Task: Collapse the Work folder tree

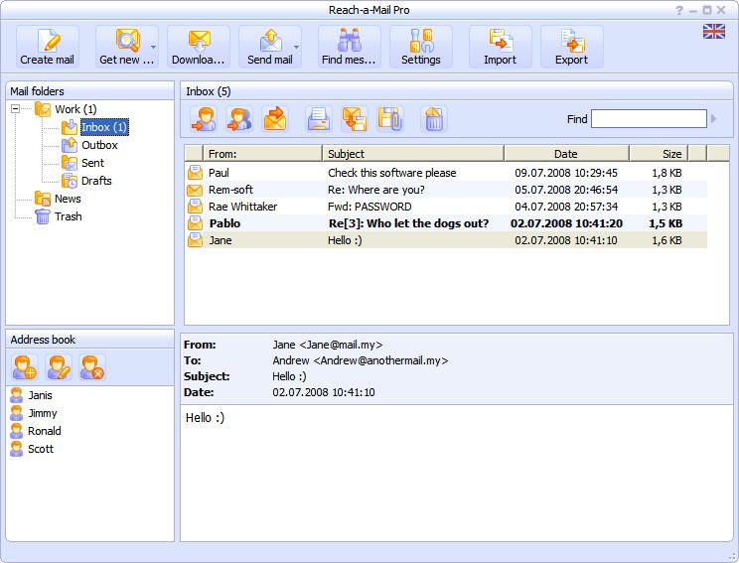Action: (x=16, y=109)
